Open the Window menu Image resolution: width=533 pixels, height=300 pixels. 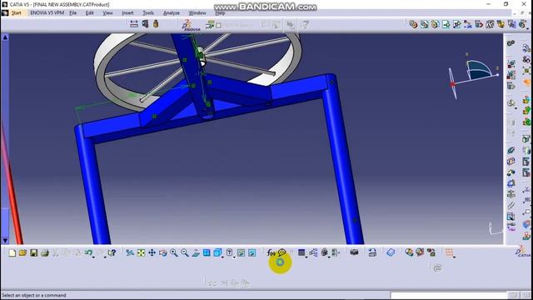pos(197,13)
